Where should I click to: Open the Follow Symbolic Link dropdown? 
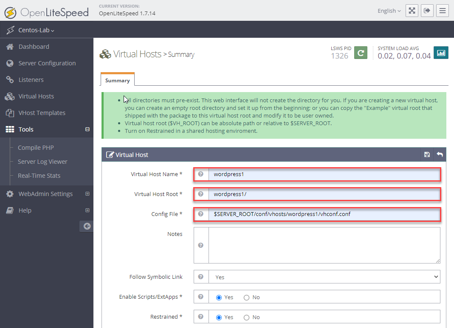tap(324, 277)
